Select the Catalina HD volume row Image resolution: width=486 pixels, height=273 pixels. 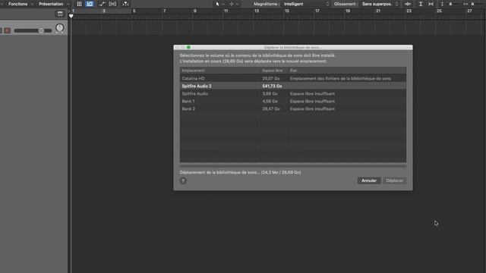click(293, 79)
